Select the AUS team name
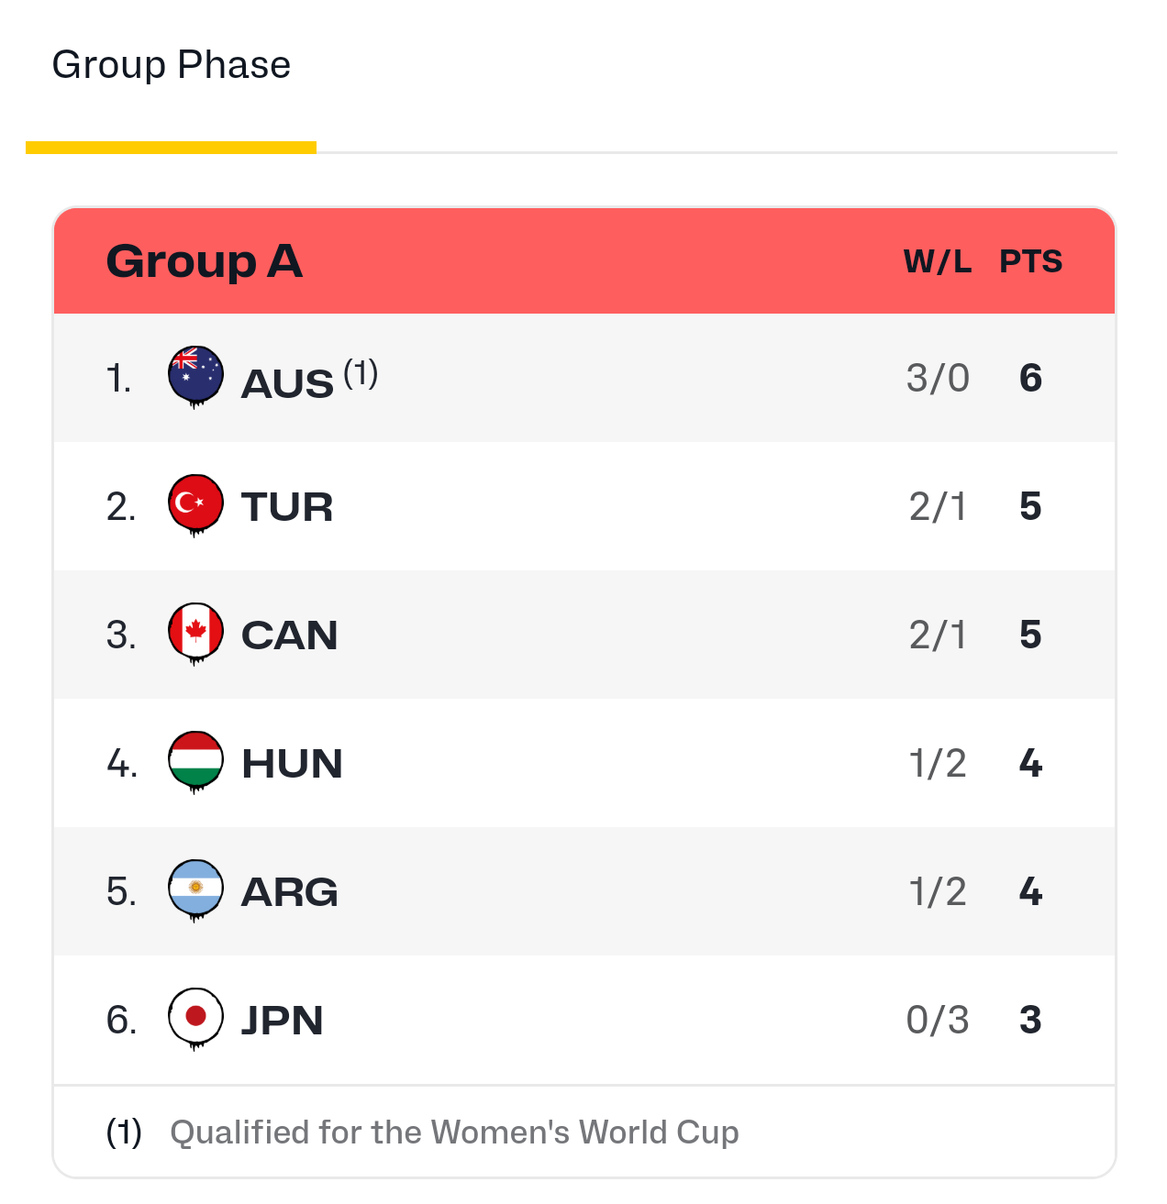 [x=287, y=383]
